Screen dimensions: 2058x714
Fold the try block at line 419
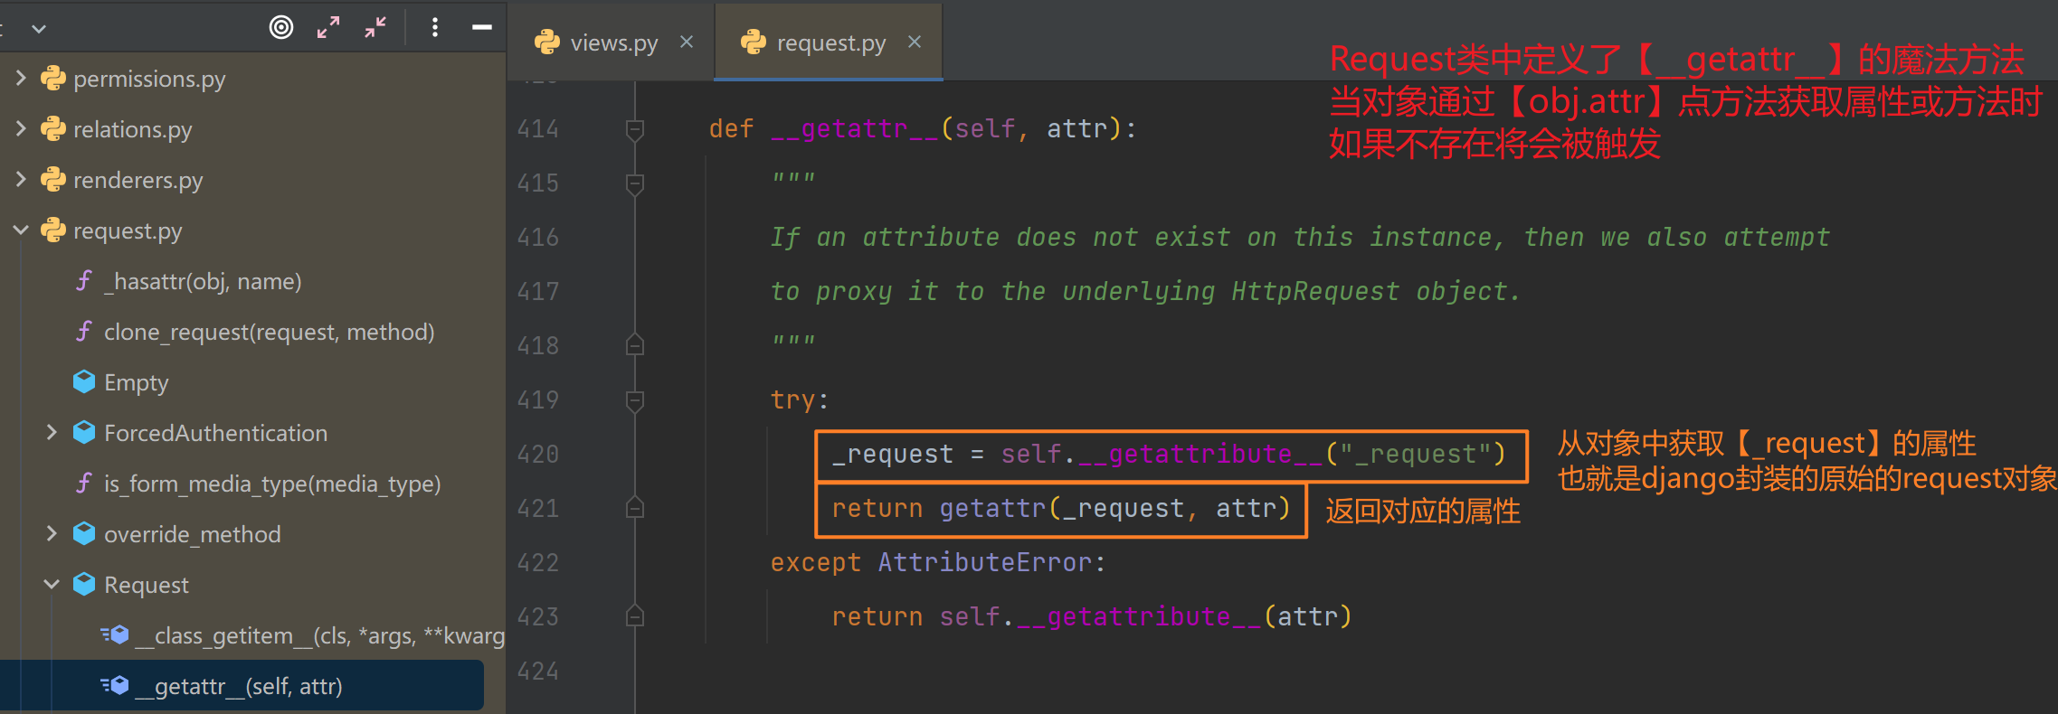(x=635, y=401)
